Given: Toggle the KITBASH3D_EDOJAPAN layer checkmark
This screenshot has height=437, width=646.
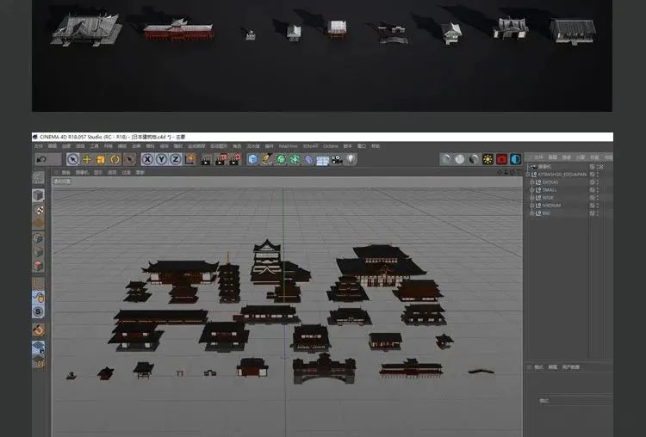Looking at the screenshot, I should coord(592,175).
